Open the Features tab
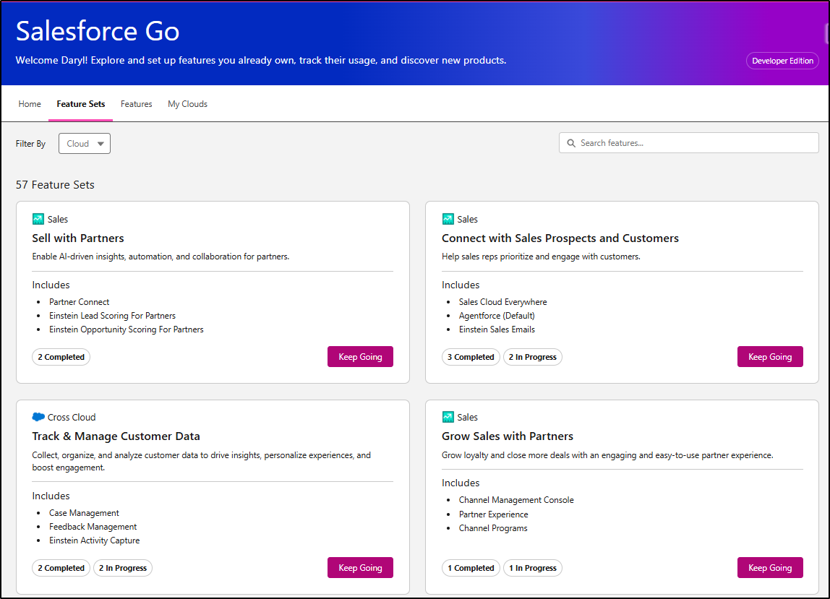 tap(137, 104)
